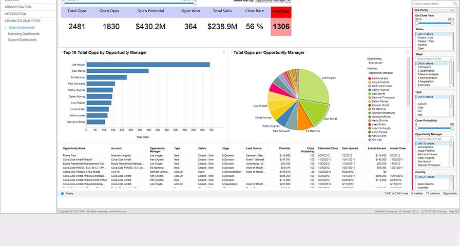This screenshot has height=246, width=460.
Task: Select Inactive in the Status filter
Action: 422,45
